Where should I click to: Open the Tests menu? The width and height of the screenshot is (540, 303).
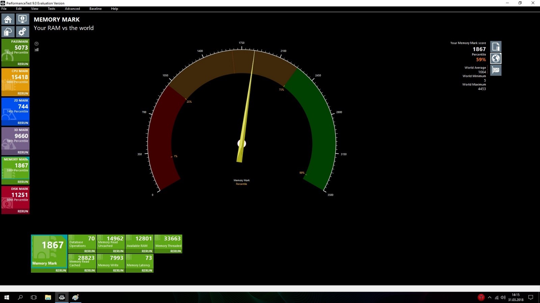(51, 9)
